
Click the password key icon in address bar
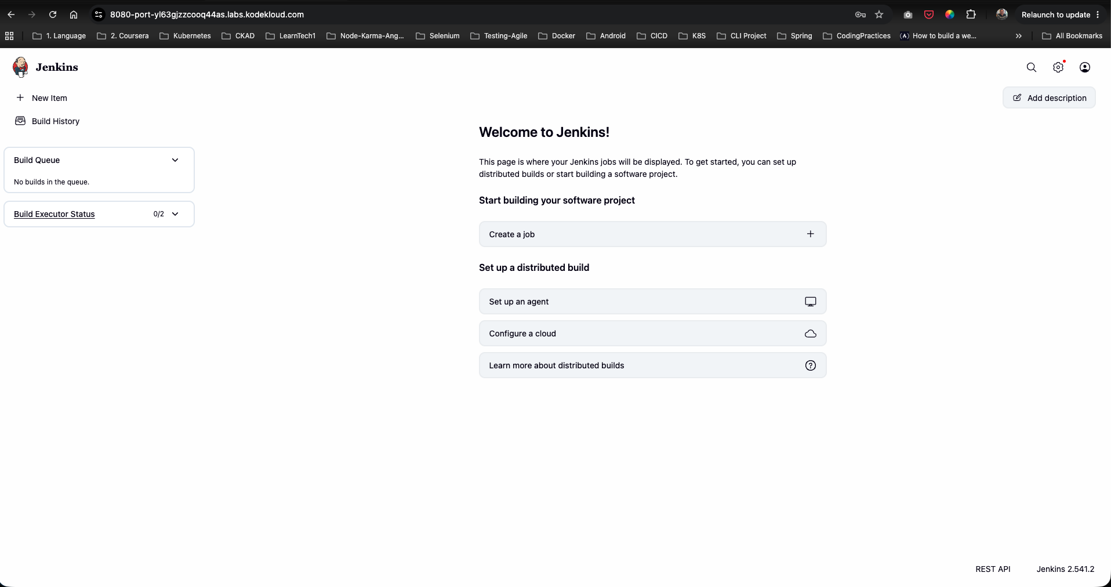point(861,15)
